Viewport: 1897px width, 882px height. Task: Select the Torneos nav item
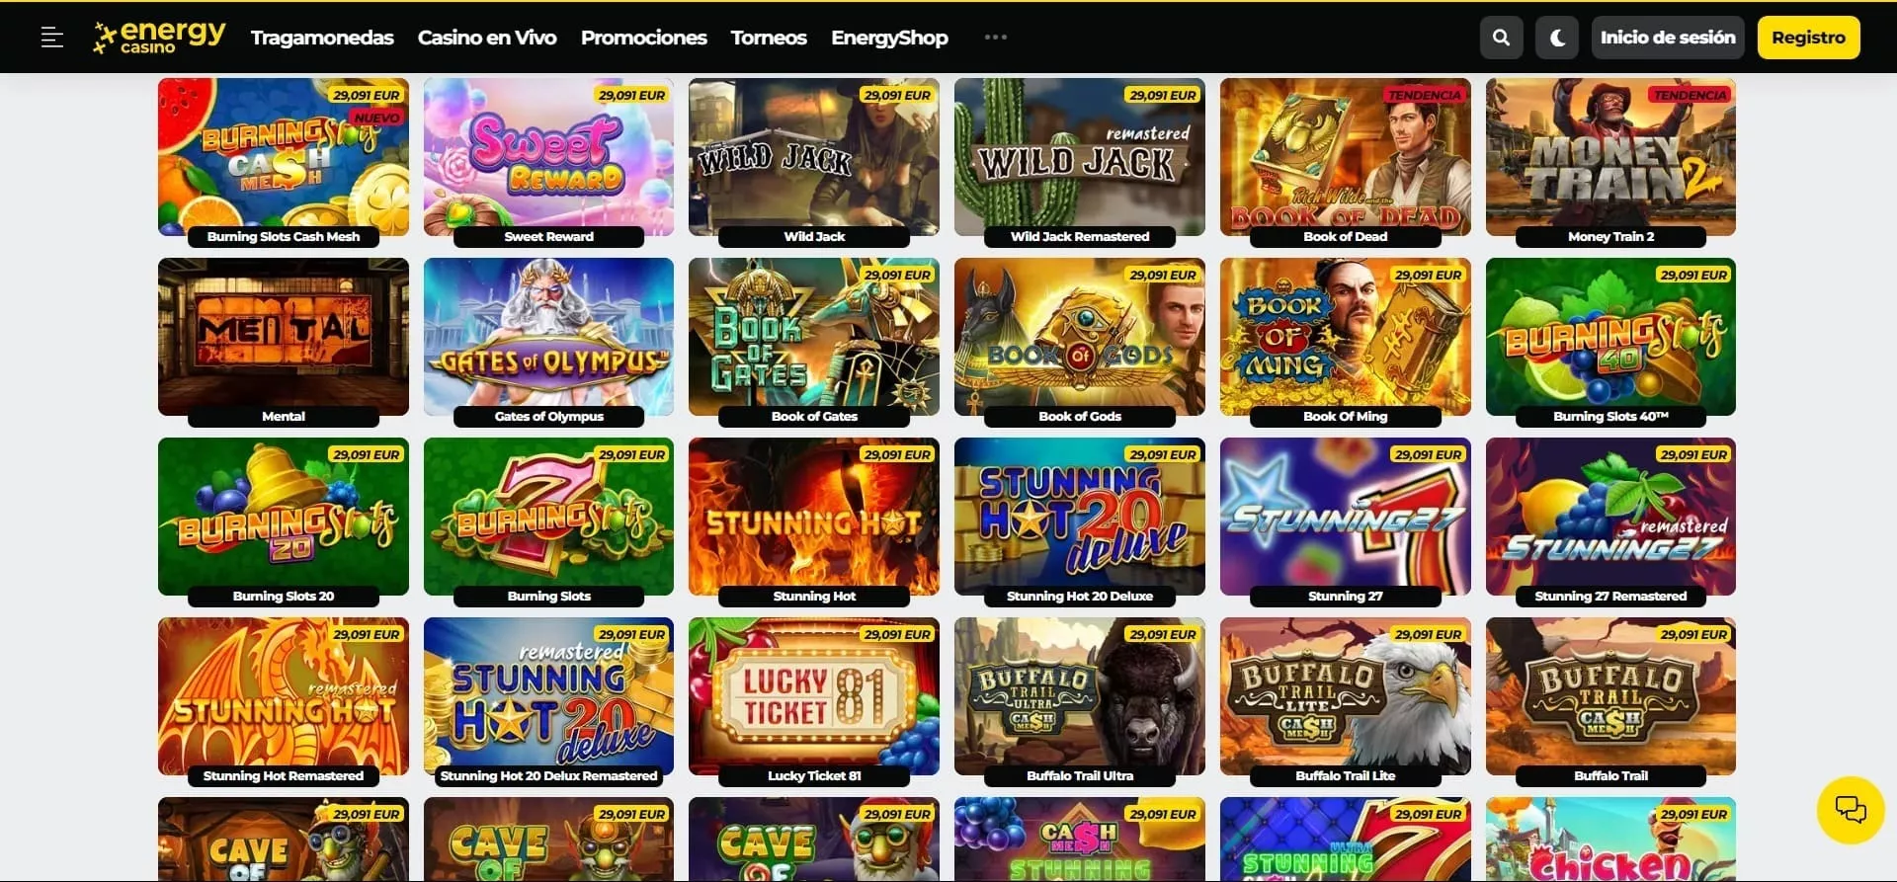(x=769, y=38)
